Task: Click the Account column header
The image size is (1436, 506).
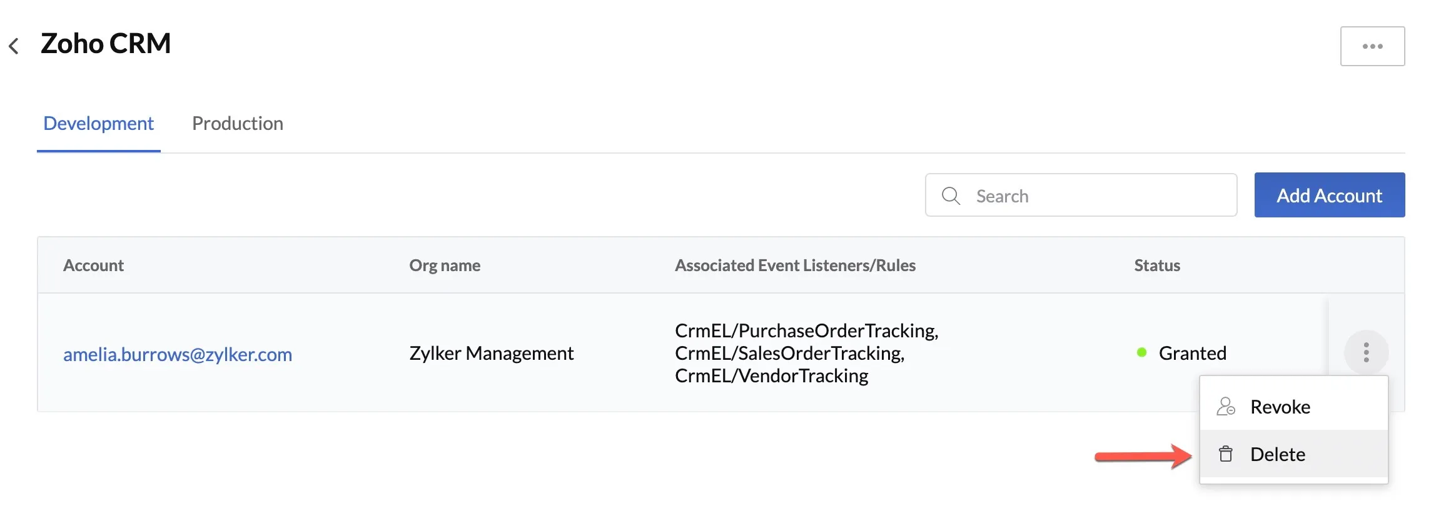Action: 94,265
